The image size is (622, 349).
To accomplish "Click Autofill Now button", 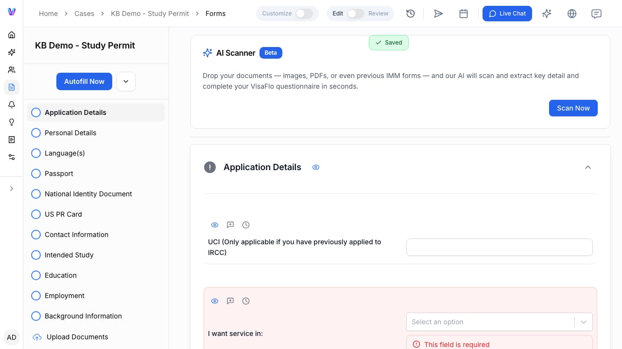I will tap(85, 81).
